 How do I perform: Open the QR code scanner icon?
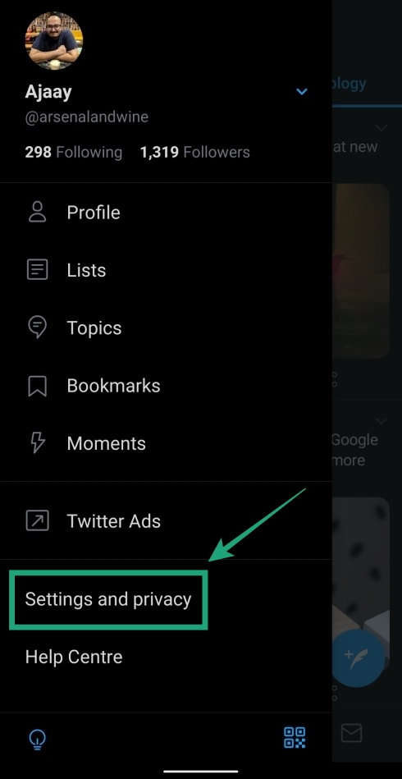coord(295,737)
